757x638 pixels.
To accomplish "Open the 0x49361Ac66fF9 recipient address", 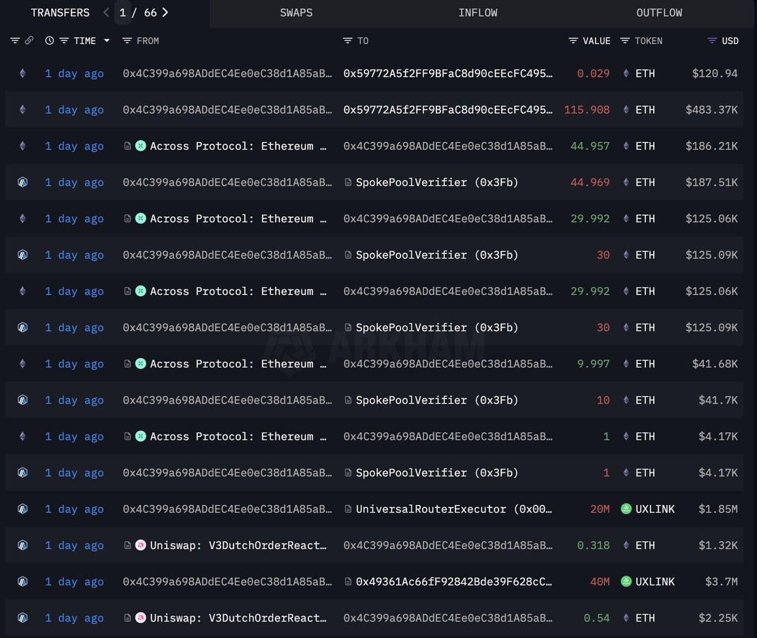I will tap(453, 582).
